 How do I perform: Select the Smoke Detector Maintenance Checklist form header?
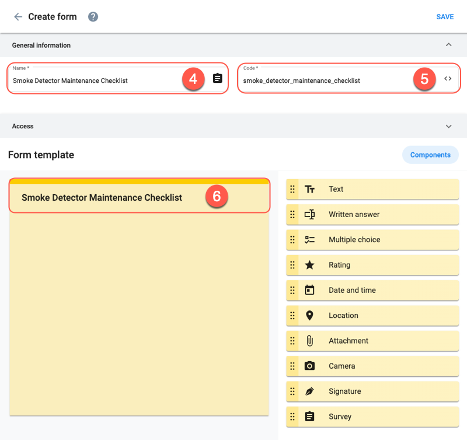click(139, 196)
